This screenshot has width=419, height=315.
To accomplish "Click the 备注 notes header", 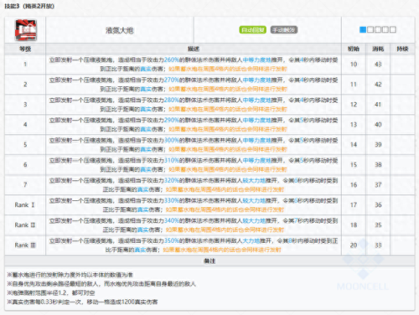I will (x=209, y=261).
